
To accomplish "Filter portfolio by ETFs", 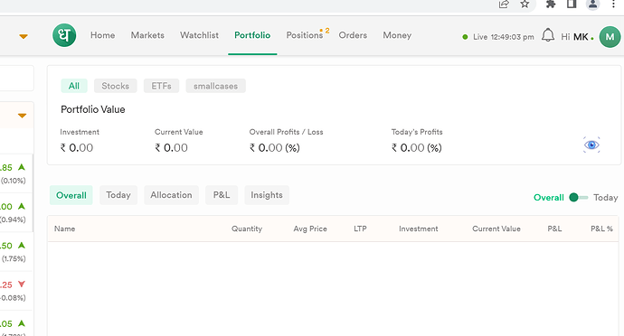I will point(162,86).
